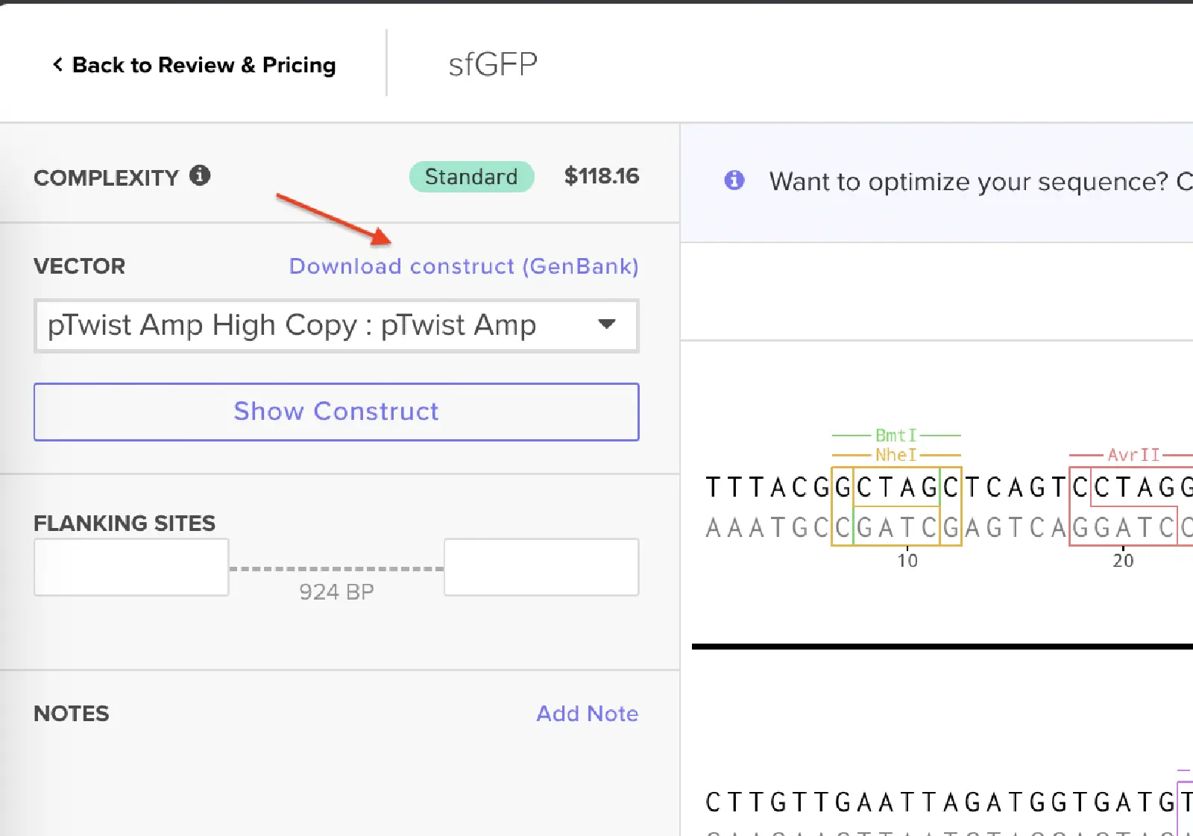Click the Complexity info icon
Image resolution: width=1193 pixels, height=836 pixels.
point(200,176)
